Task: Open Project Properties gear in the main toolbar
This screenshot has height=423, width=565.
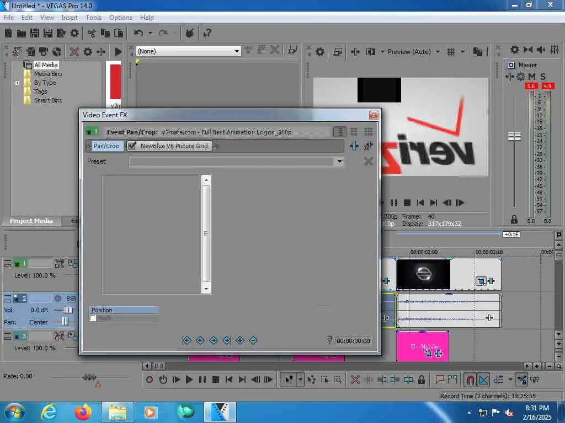Action: point(74,34)
